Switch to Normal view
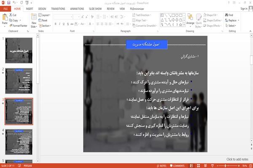The image size is (253, 168). (x=191, y=165)
